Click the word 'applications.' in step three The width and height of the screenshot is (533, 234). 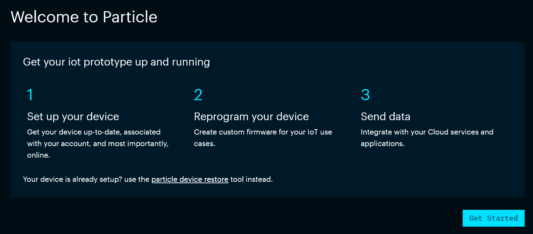(x=383, y=144)
